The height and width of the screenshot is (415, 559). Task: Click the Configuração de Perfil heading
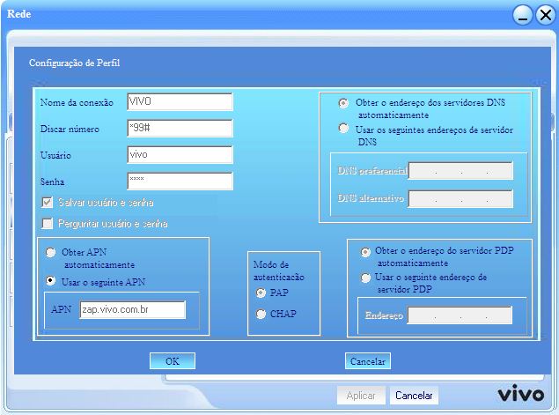74,63
